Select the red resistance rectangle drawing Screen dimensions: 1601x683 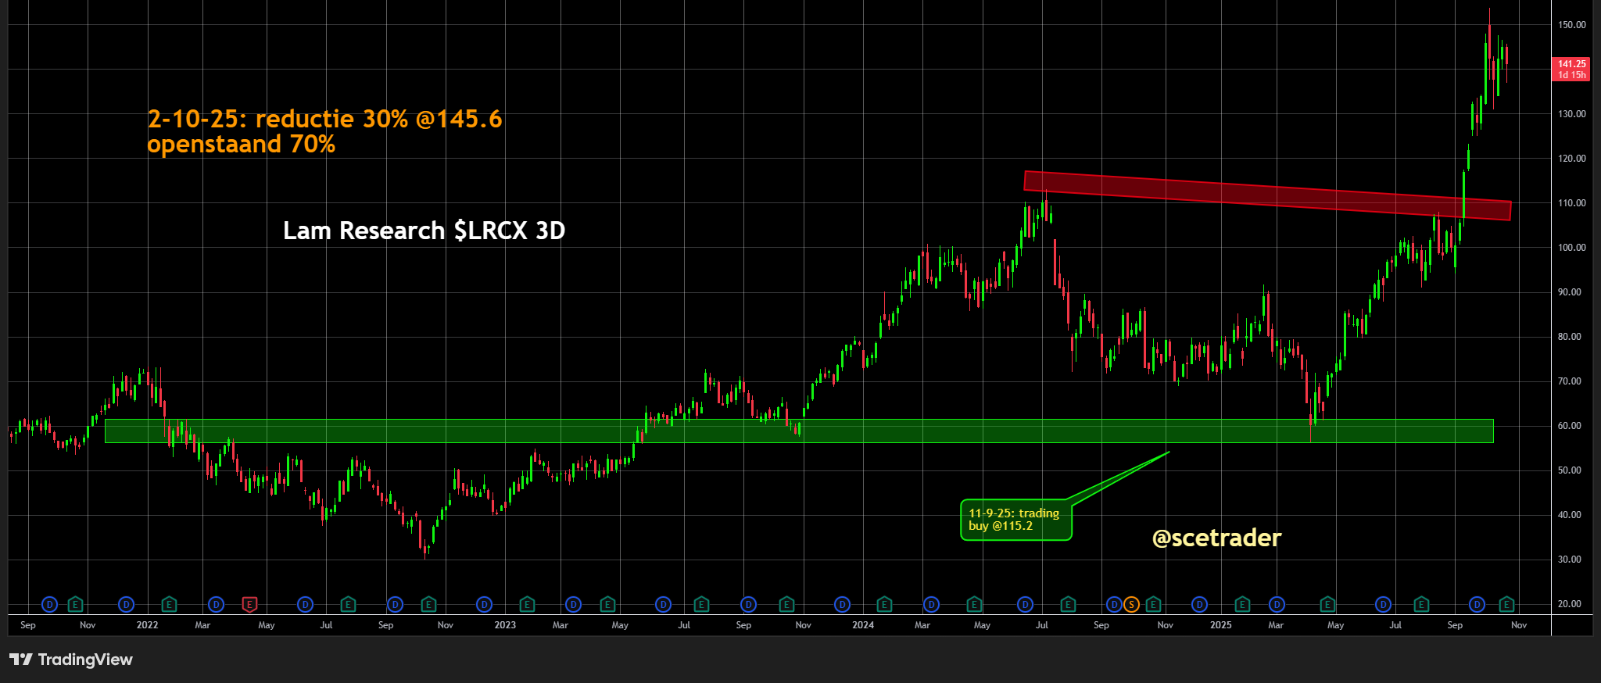coord(1266,195)
